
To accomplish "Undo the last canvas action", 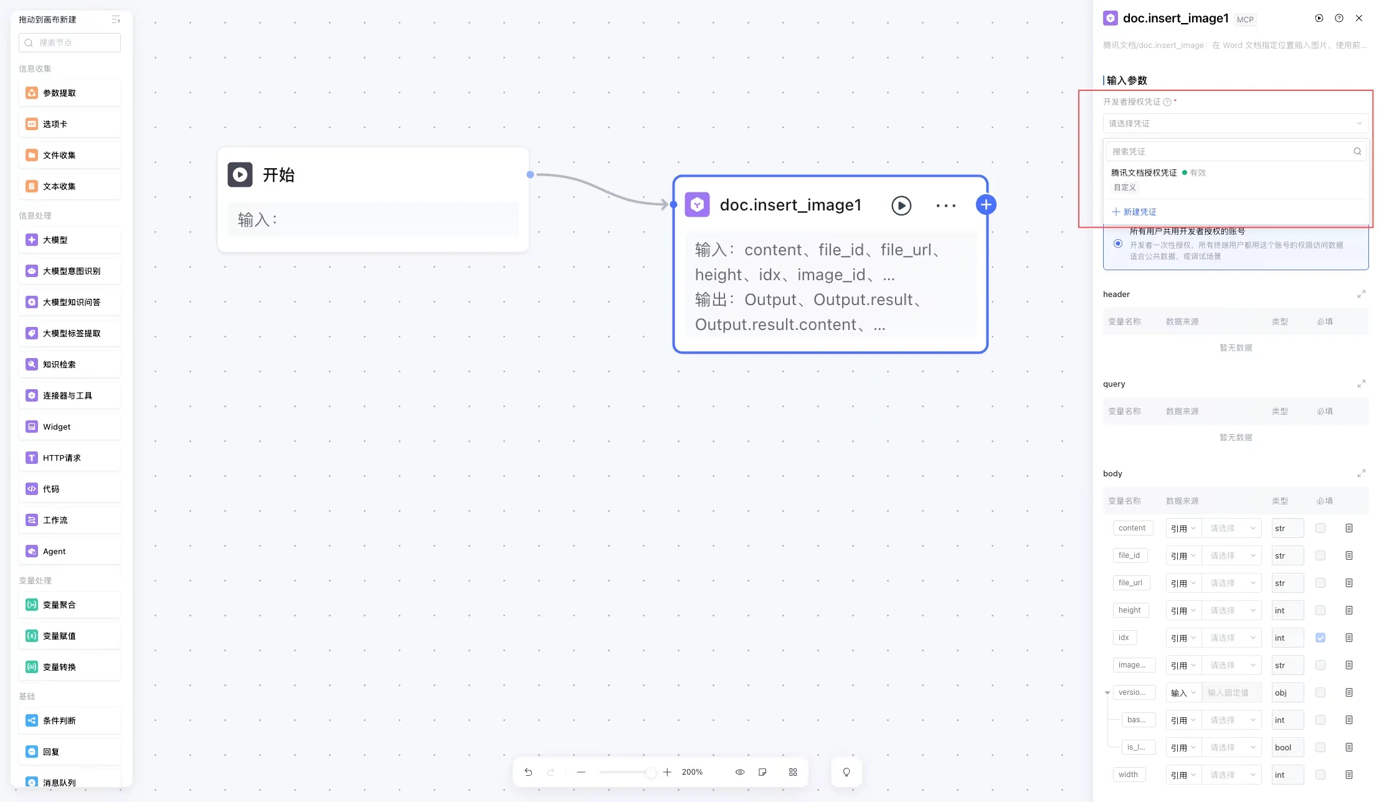I will click(x=528, y=772).
